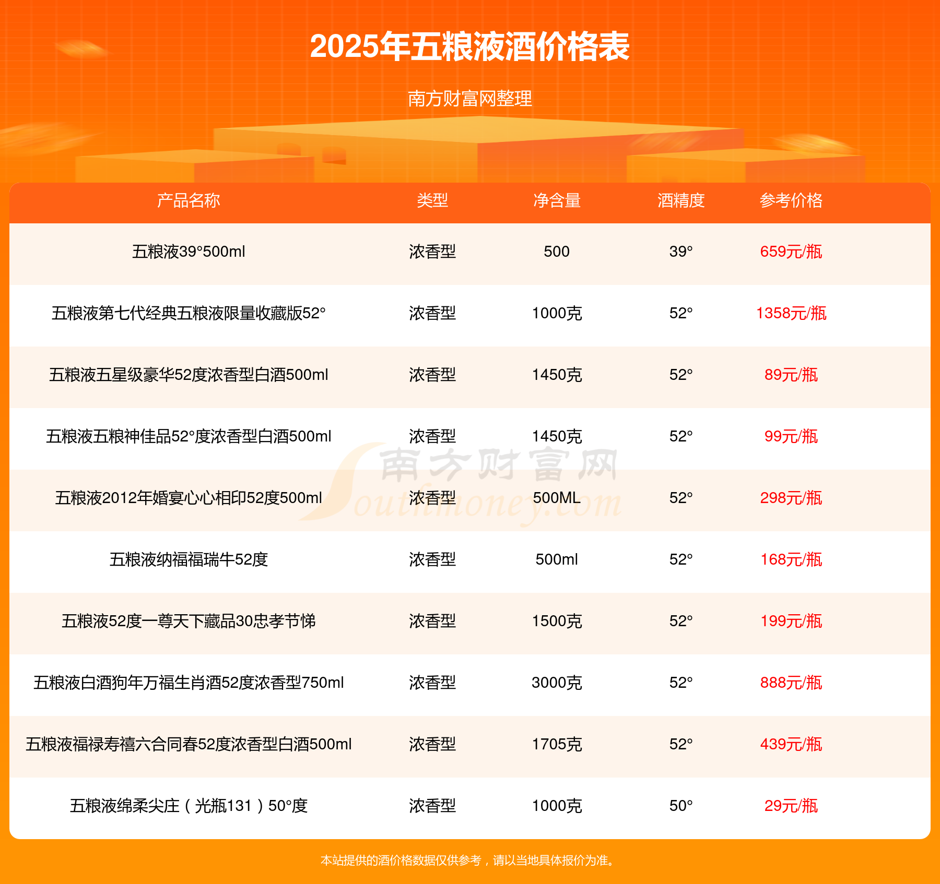Click the net content value "500" in the first row
940x884 pixels.
(x=557, y=252)
